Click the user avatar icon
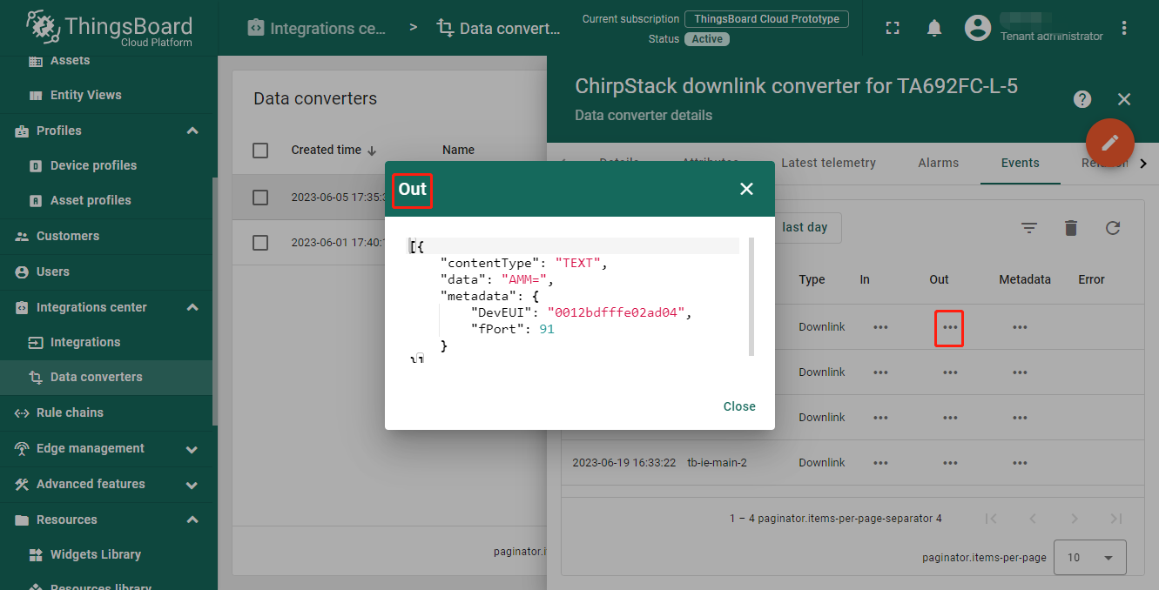The image size is (1159, 590). point(979,28)
